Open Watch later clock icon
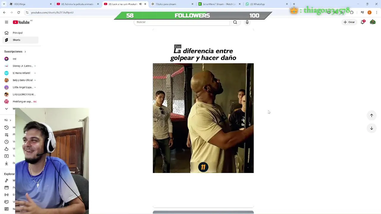The width and height of the screenshot is (381, 214). 6,141
